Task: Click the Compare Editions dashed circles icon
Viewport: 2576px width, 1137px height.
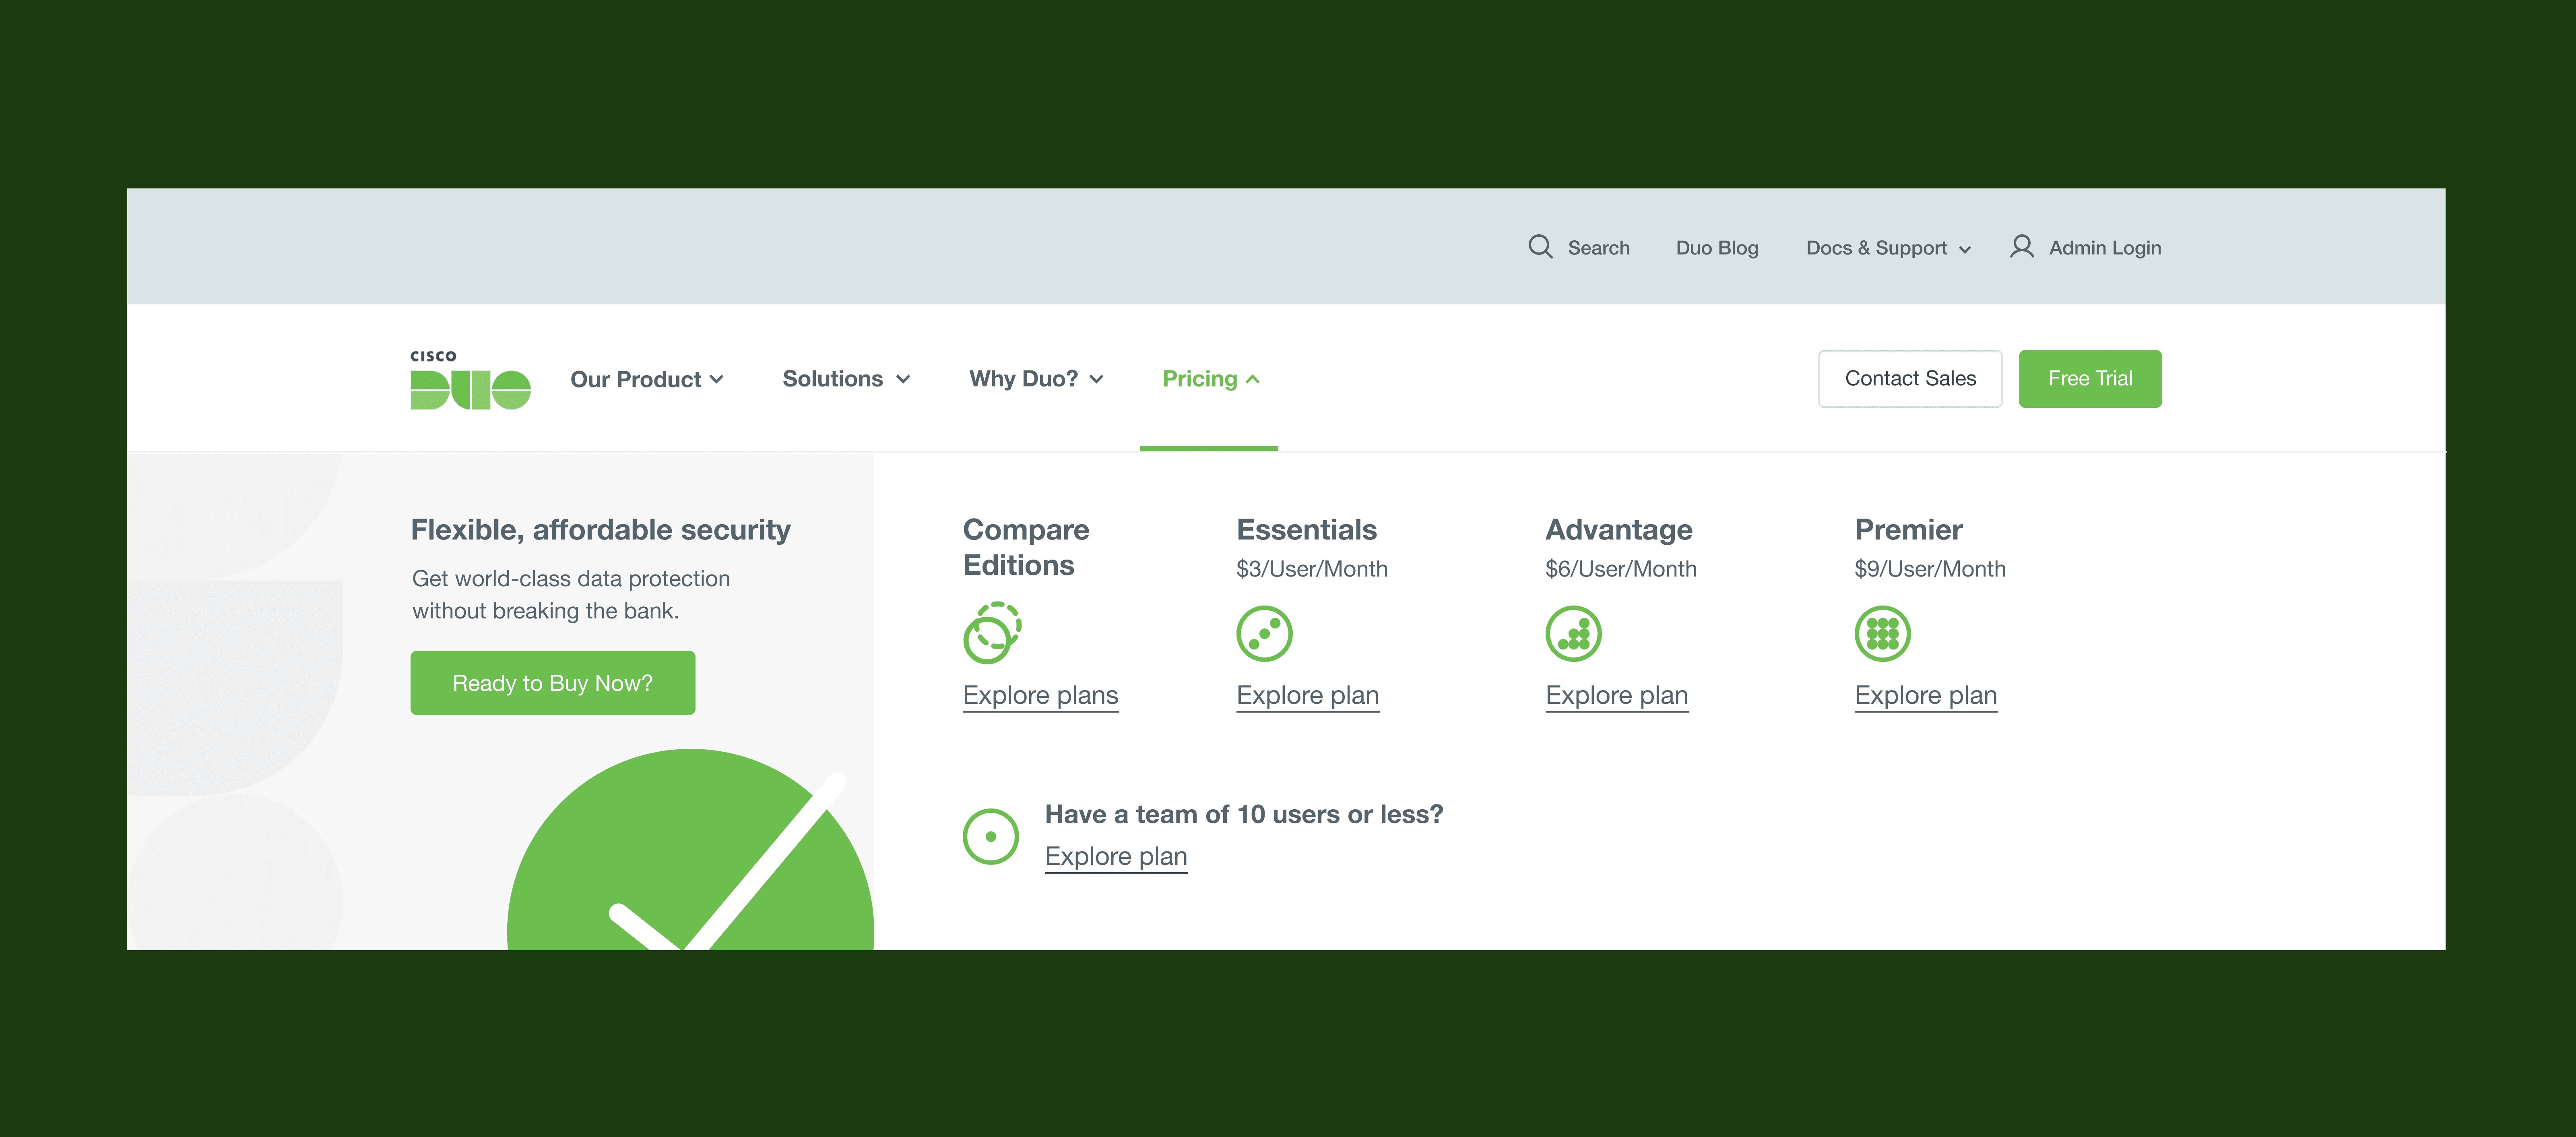Action: [991, 633]
